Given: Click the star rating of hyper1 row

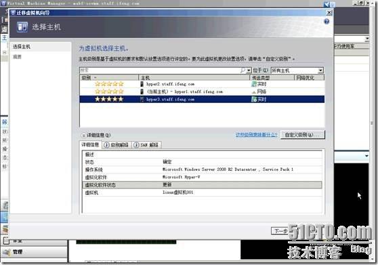Looking at the screenshot, I should 109,91.
